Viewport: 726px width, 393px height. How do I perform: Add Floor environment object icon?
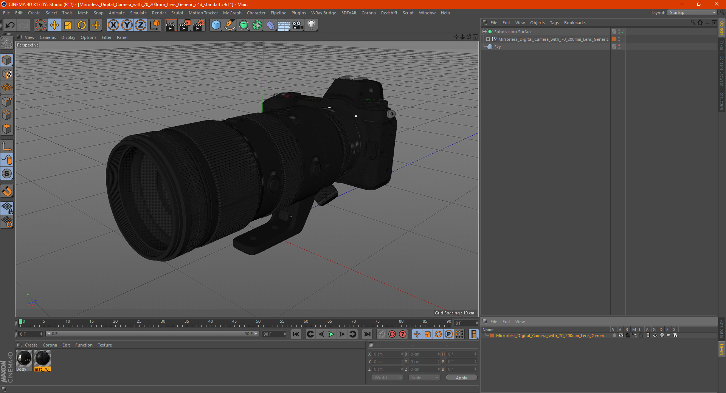(284, 25)
